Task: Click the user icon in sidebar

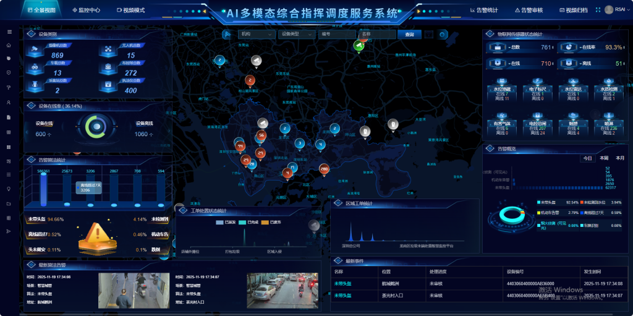Action: 9,102
